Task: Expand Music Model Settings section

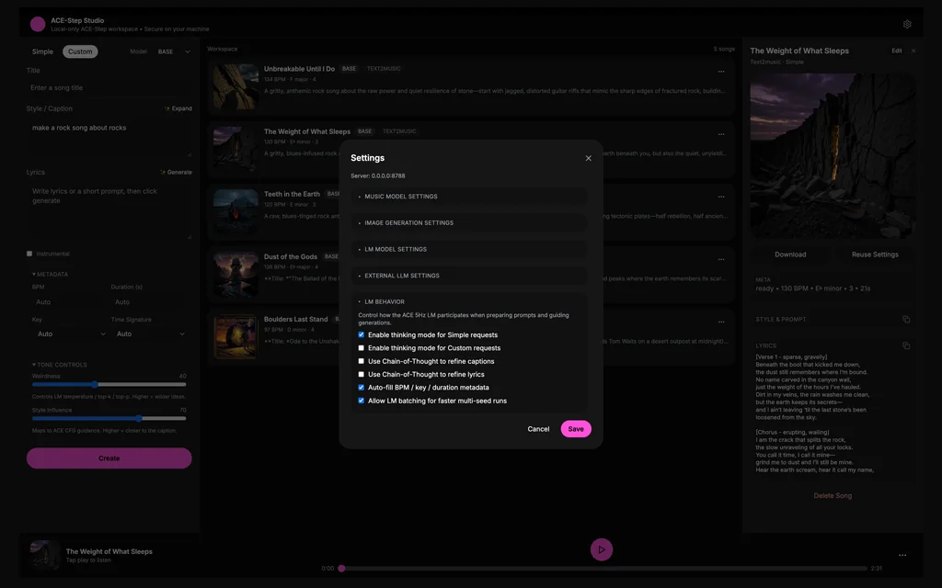Action: [x=400, y=197]
